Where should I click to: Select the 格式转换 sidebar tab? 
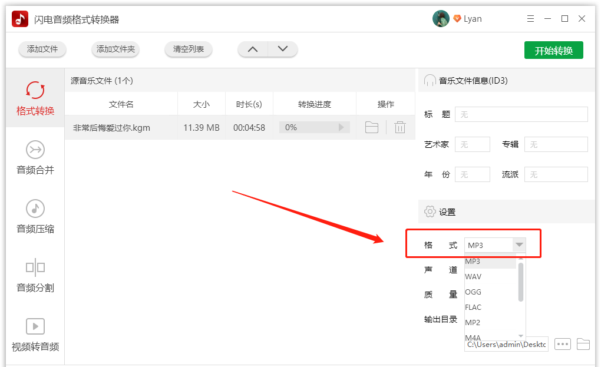(x=35, y=98)
